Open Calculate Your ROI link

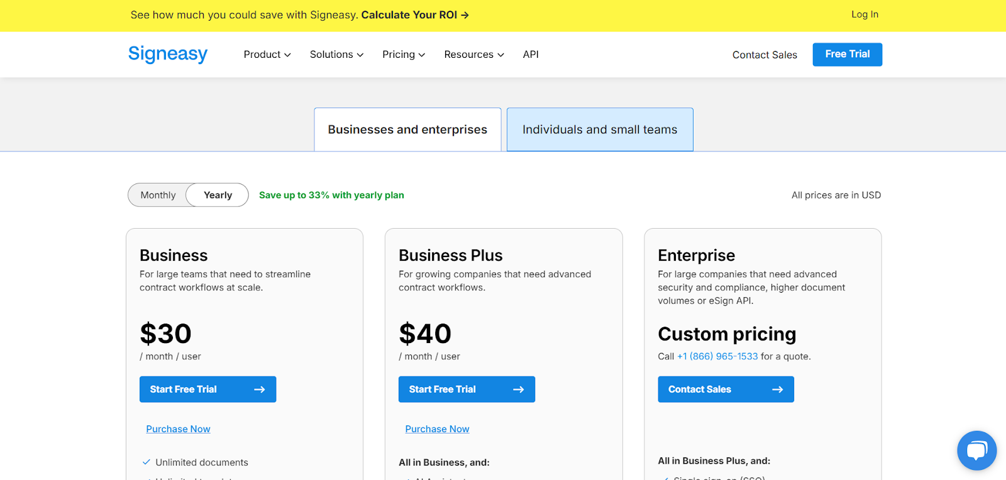point(415,15)
